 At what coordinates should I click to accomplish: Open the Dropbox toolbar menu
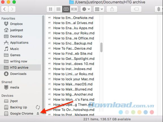click(x=159, y=9)
